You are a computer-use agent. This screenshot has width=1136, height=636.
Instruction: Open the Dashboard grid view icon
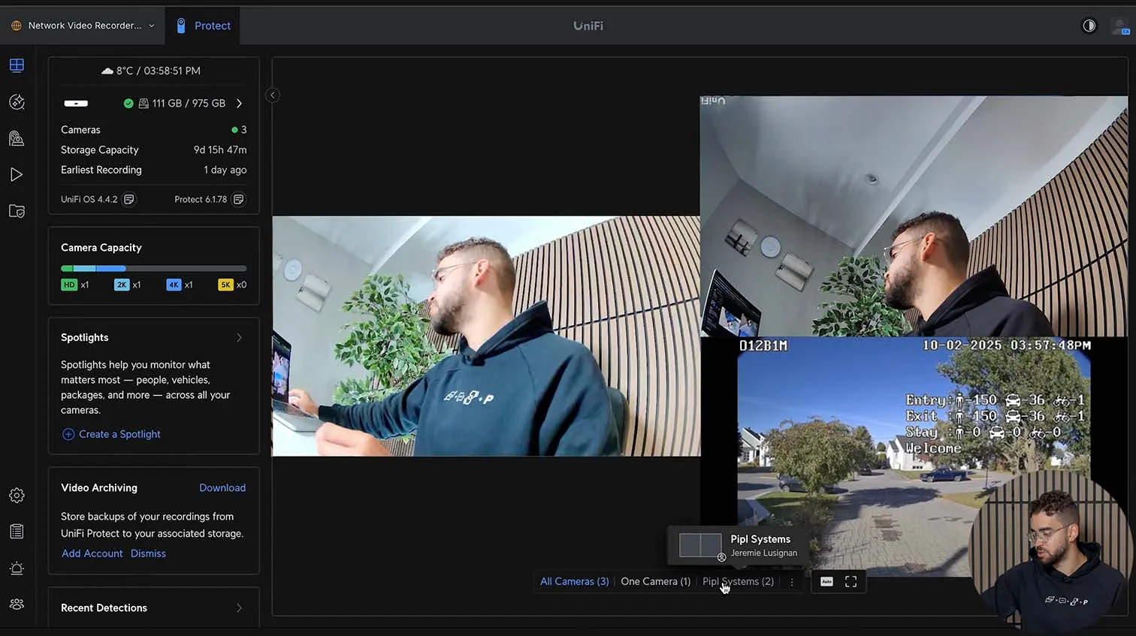(x=17, y=65)
